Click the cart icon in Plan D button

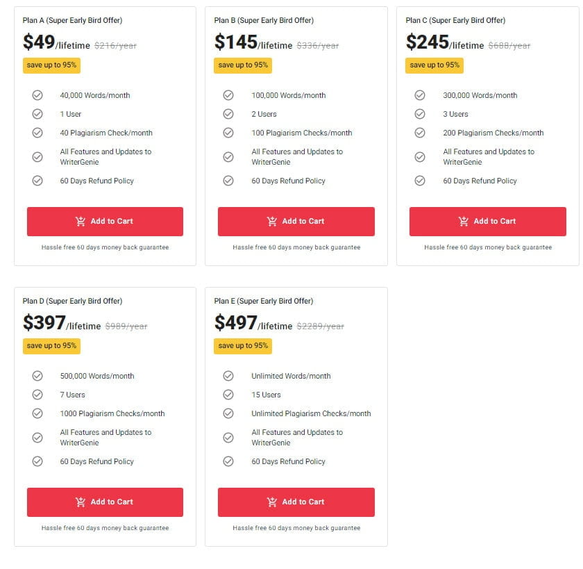81,502
